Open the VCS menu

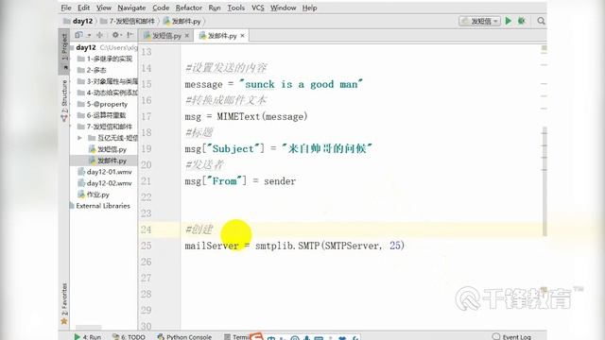pyautogui.click(x=258, y=8)
